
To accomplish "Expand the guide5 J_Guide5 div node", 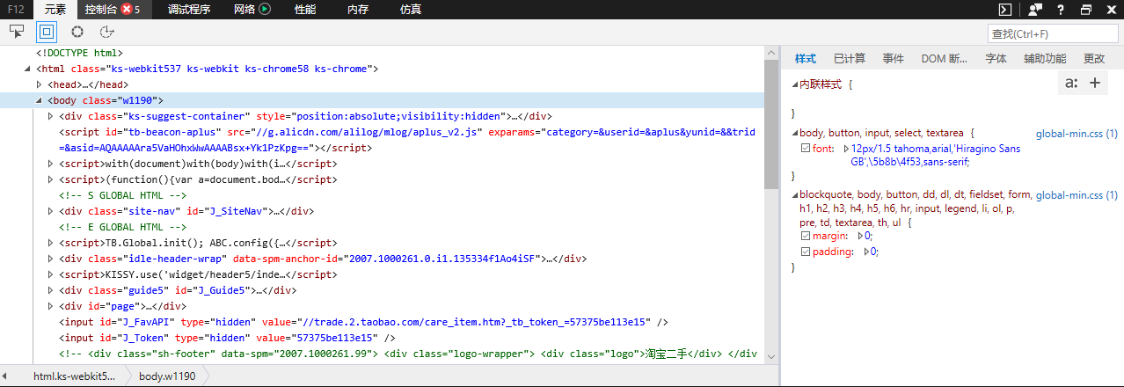I will pyautogui.click(x=50, y=290).
